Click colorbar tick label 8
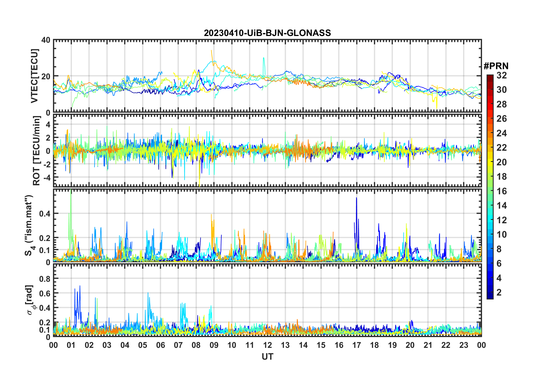This screenshot has width=535, height=374. click(x=499, y=249)
